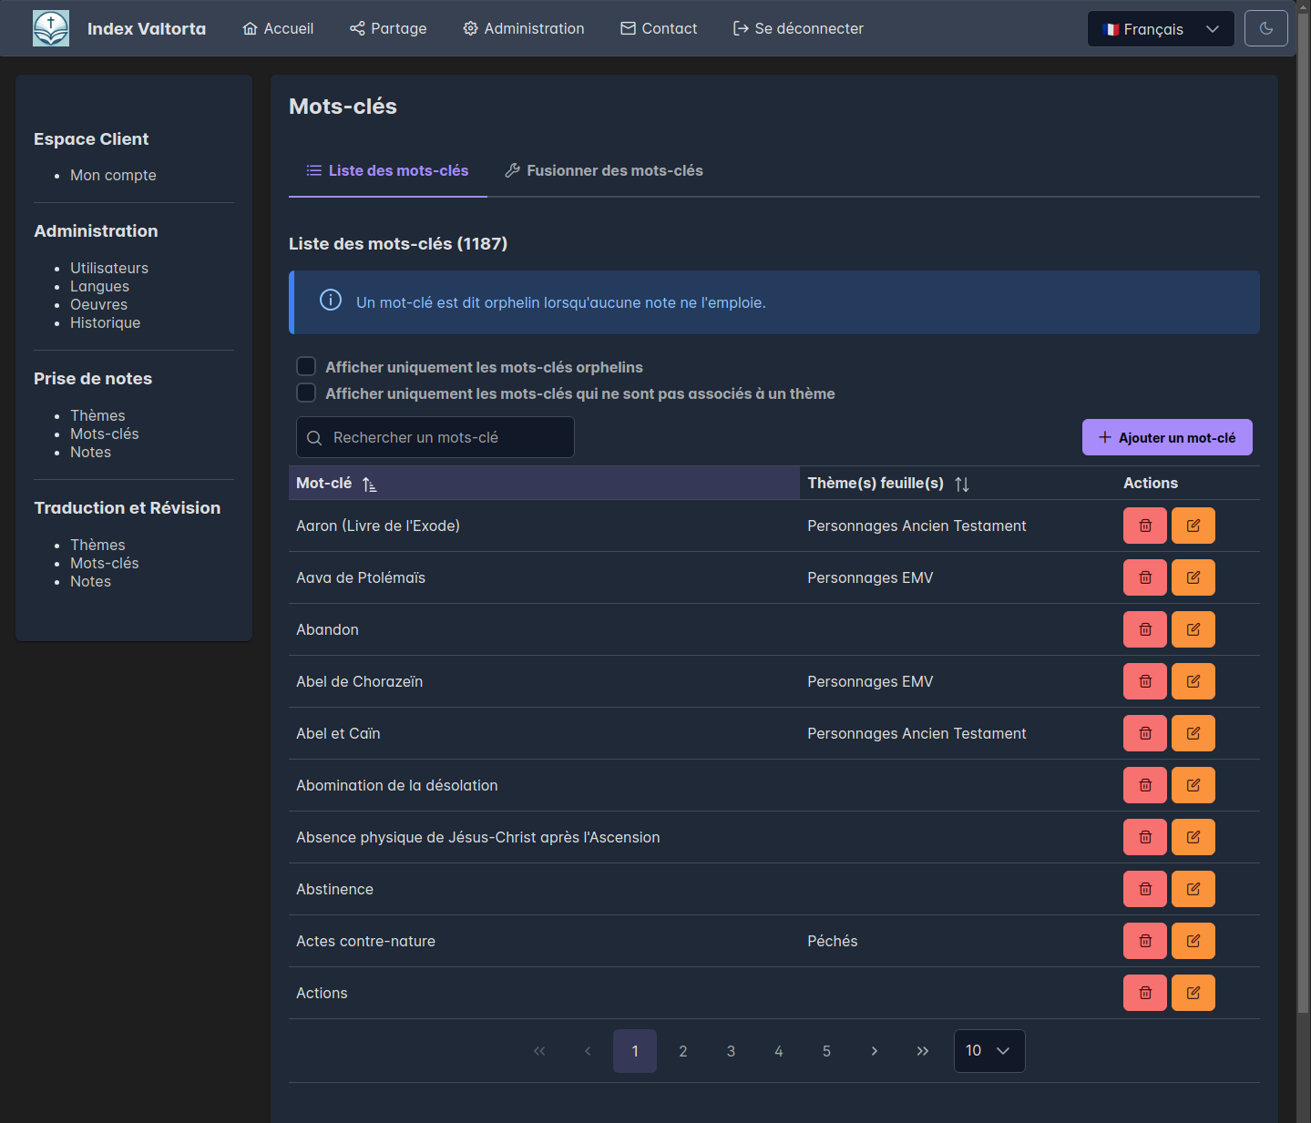1311x1123 pixels.
Task: Open the Administration menu in the navbar
Action: (x=524, y=28)
